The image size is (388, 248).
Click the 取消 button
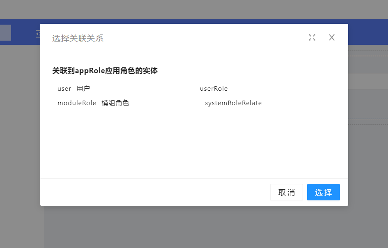287,192
